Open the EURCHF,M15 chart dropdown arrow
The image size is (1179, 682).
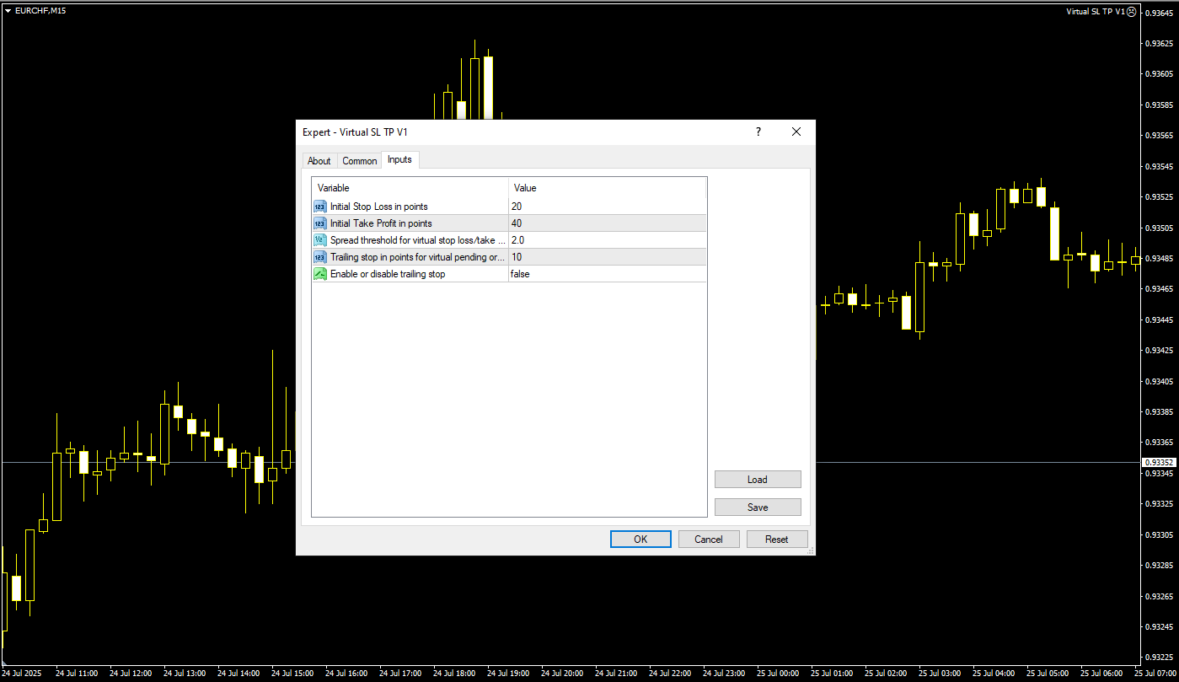(8, 11)
